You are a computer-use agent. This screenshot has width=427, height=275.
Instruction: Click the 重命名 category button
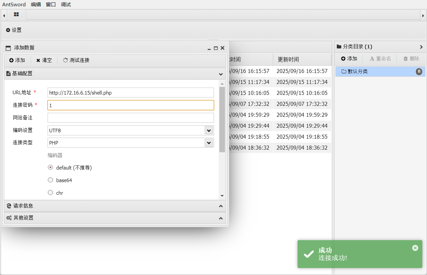(x=380, y=59)
